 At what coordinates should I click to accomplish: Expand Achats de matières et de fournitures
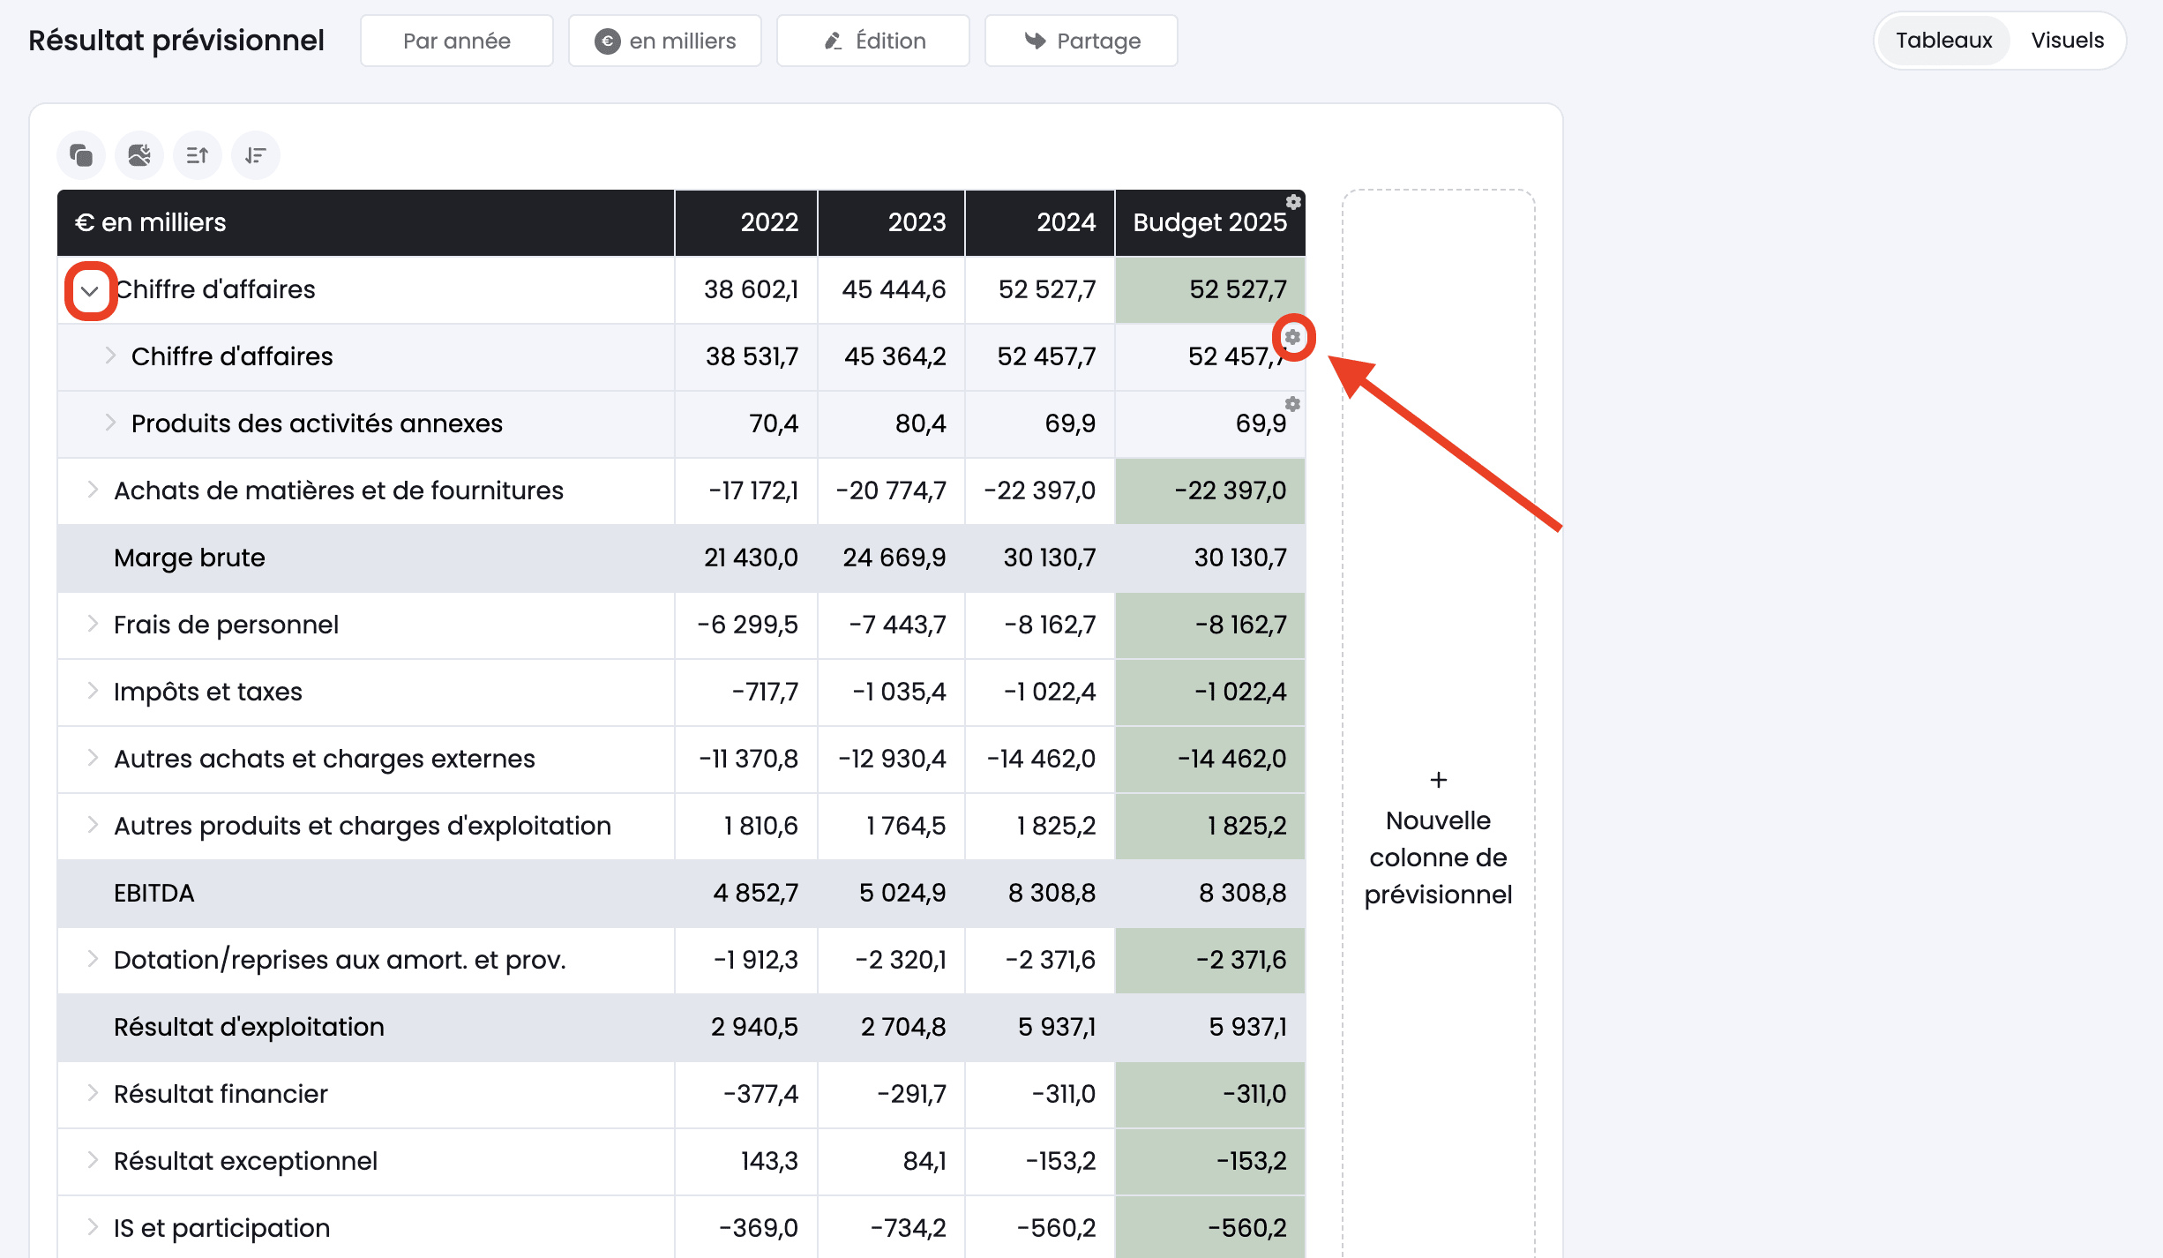click(x=93, y=490)
